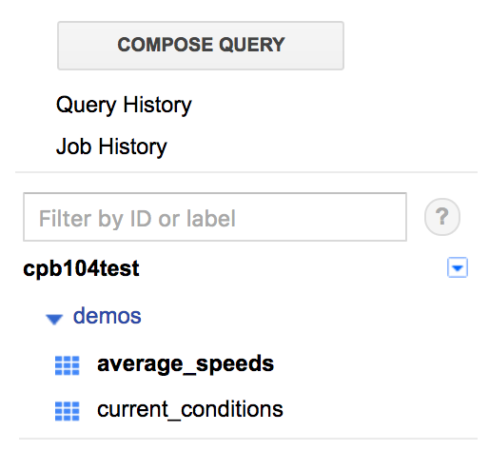This screenshot has height=451, width=489.
Task: Select the cpb104test project name
Action: [81, 268]
